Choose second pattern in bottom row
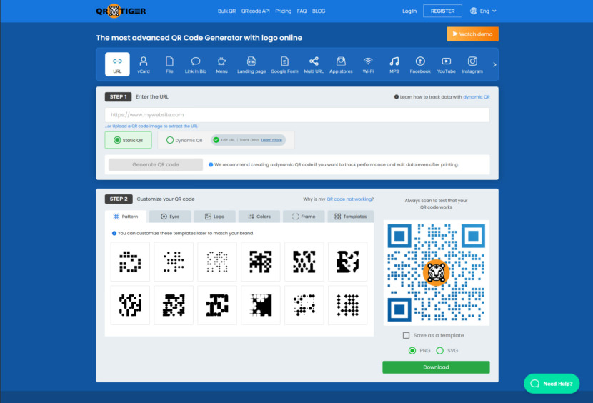Image resolution: width=593 pixels, height=403 pixels. 174,305
